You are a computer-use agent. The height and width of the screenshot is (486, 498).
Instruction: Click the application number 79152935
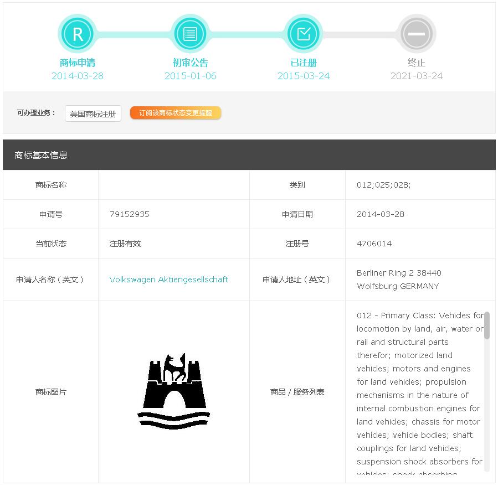[130, 214]
